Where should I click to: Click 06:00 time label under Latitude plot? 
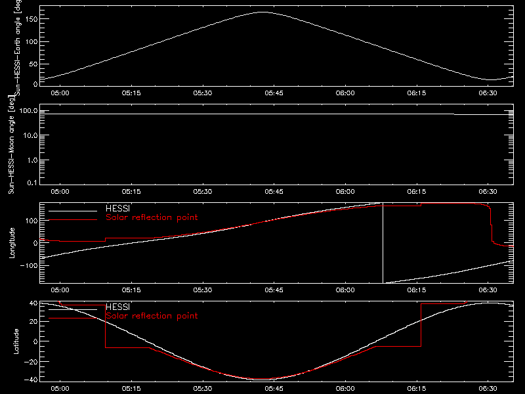345,389
